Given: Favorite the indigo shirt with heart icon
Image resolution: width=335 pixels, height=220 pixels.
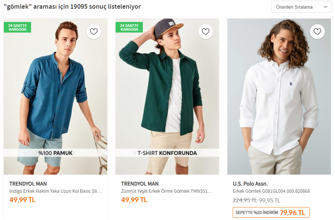Looking at the screenshot, I should pyautogui.click(x=94, y=32).
